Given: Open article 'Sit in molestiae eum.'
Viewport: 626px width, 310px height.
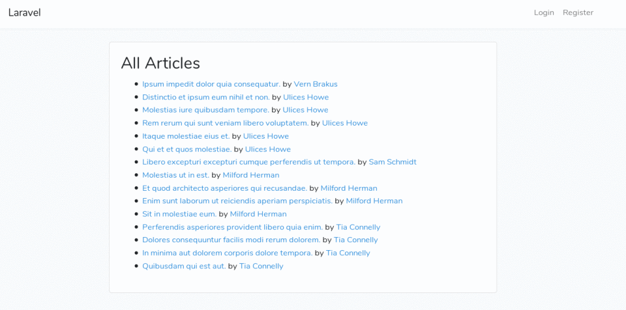Looking at the screenshot, I should (179, 214).
